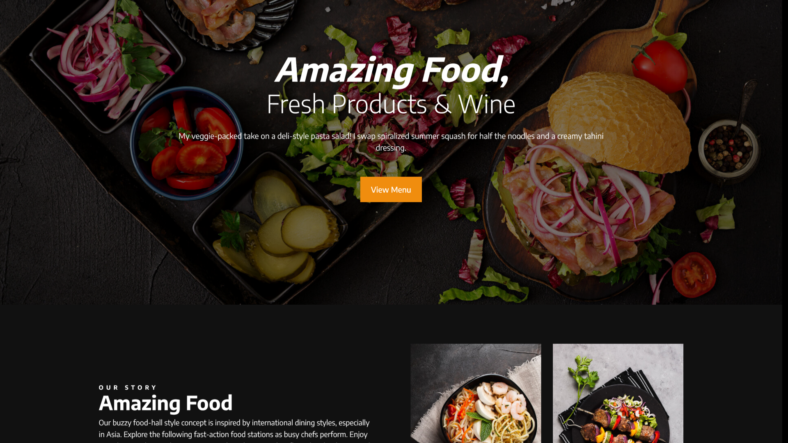Click the dark vertical scrollbar track
Screen dimensions: 788x443
pyautogui.click(x=785, y=221)
